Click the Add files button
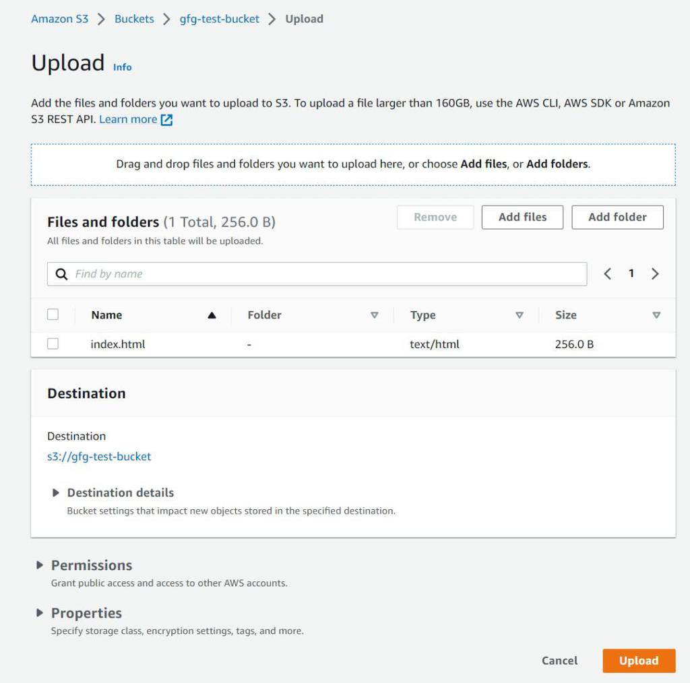The height and width of the screenshot is (683, 690). (x=522, y=217)
